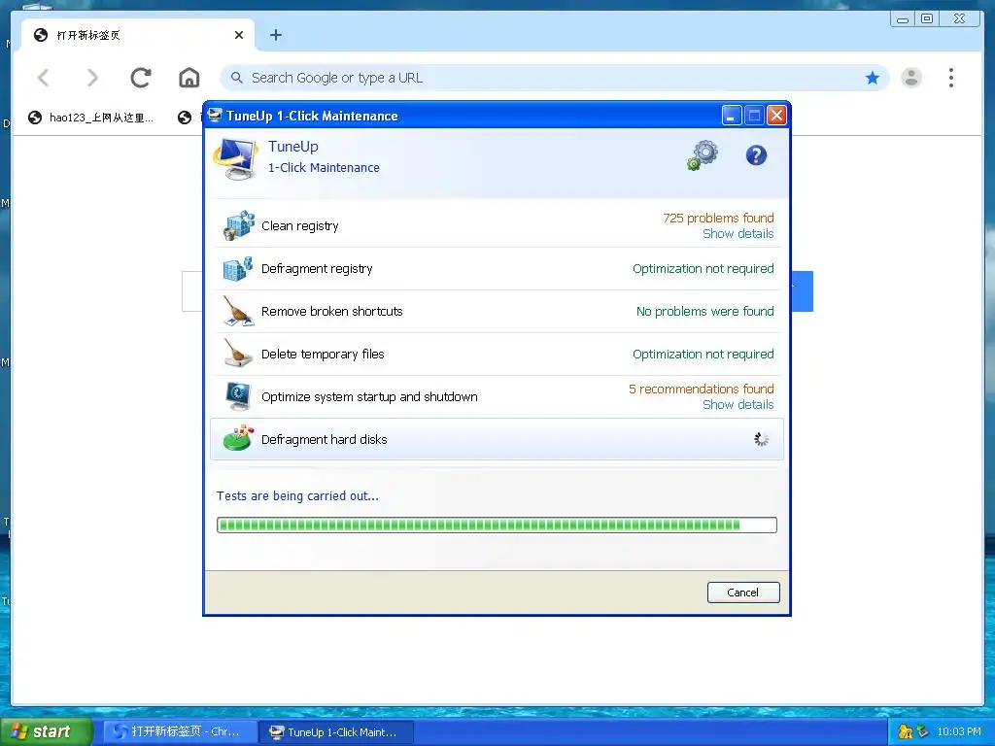Select the Delete temporary files broom icon
Screen dimensions: 995x746
pyautogui.click(x=238, y=354)
